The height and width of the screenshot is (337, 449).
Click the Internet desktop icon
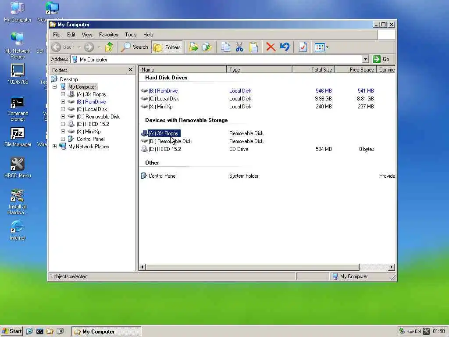click(x=18, y=230)
